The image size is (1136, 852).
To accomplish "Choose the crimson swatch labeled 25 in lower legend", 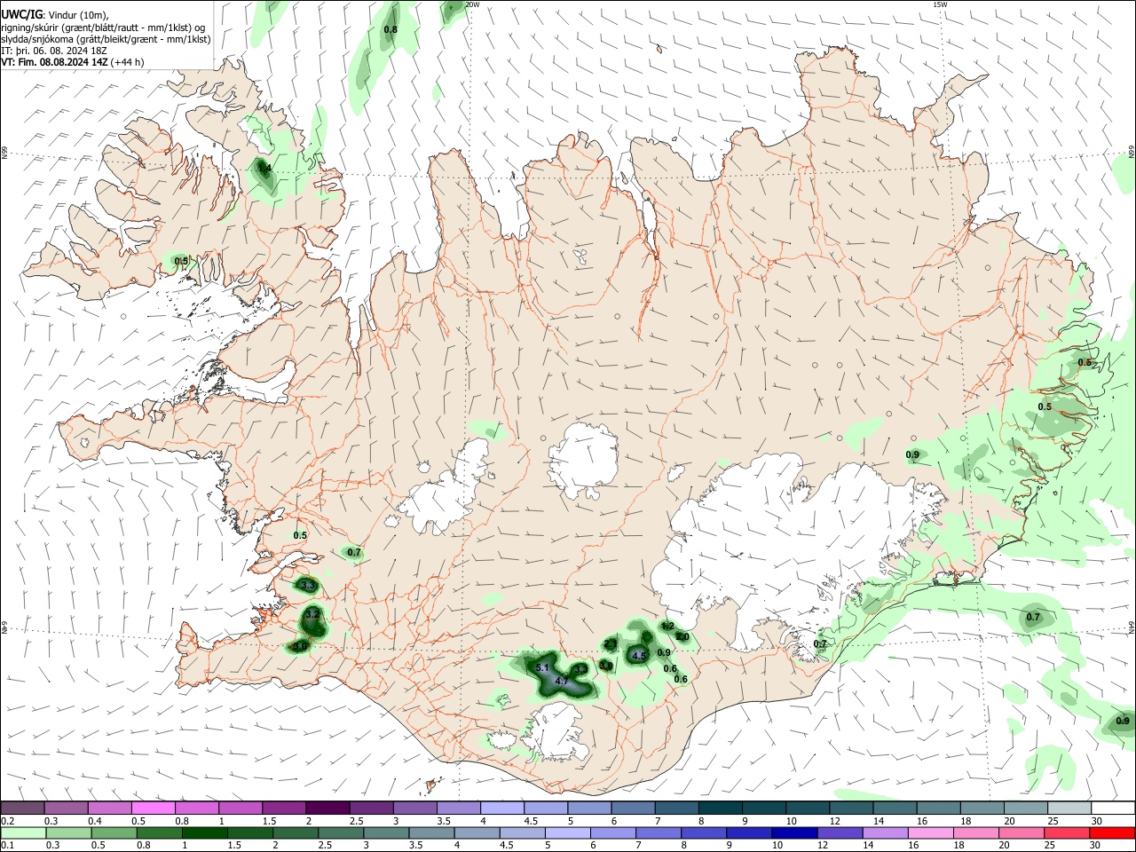I will (x=1067, y=833).
